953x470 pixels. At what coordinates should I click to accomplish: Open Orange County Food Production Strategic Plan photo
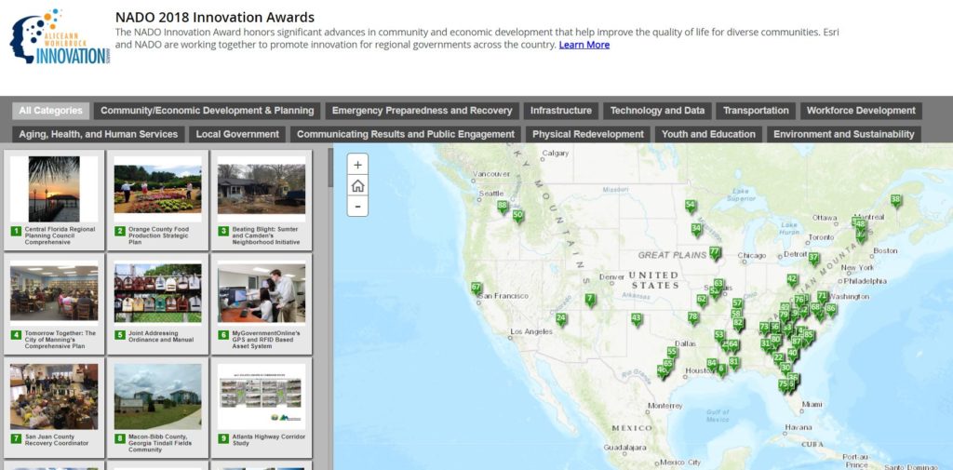(x=157, y=189)
